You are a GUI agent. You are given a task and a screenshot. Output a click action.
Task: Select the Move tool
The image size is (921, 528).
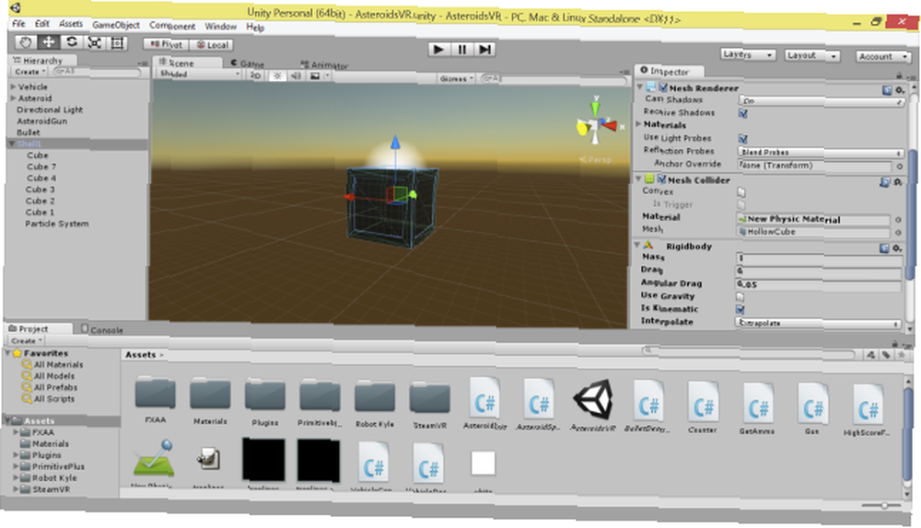tap(48, 42)
